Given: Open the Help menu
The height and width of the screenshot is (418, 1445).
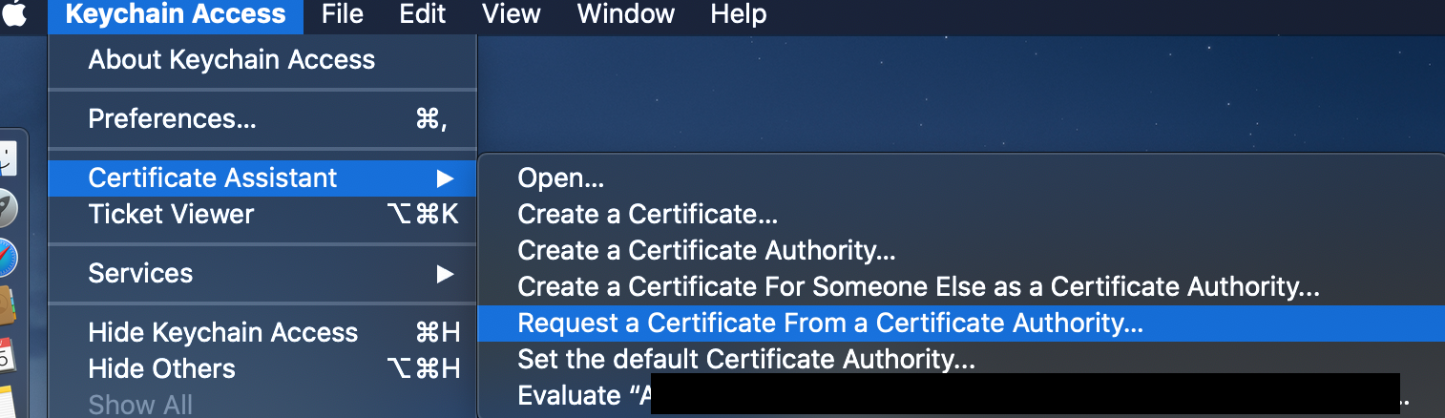Looking at the screenshot, I should pos(739,14).
